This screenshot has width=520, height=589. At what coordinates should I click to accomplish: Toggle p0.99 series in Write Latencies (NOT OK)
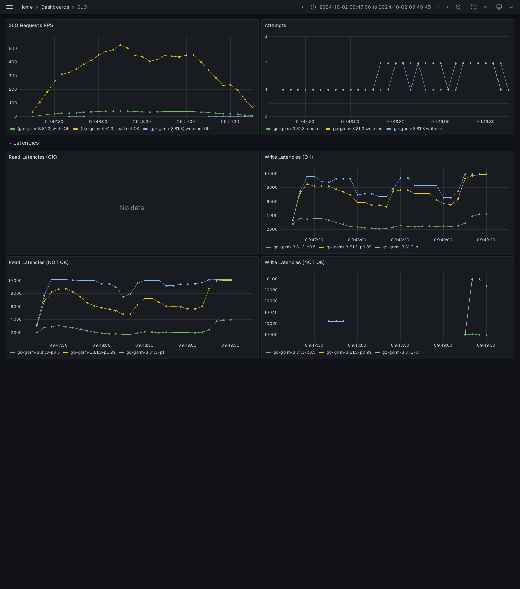pyautogui.click(x=349, y=352)
